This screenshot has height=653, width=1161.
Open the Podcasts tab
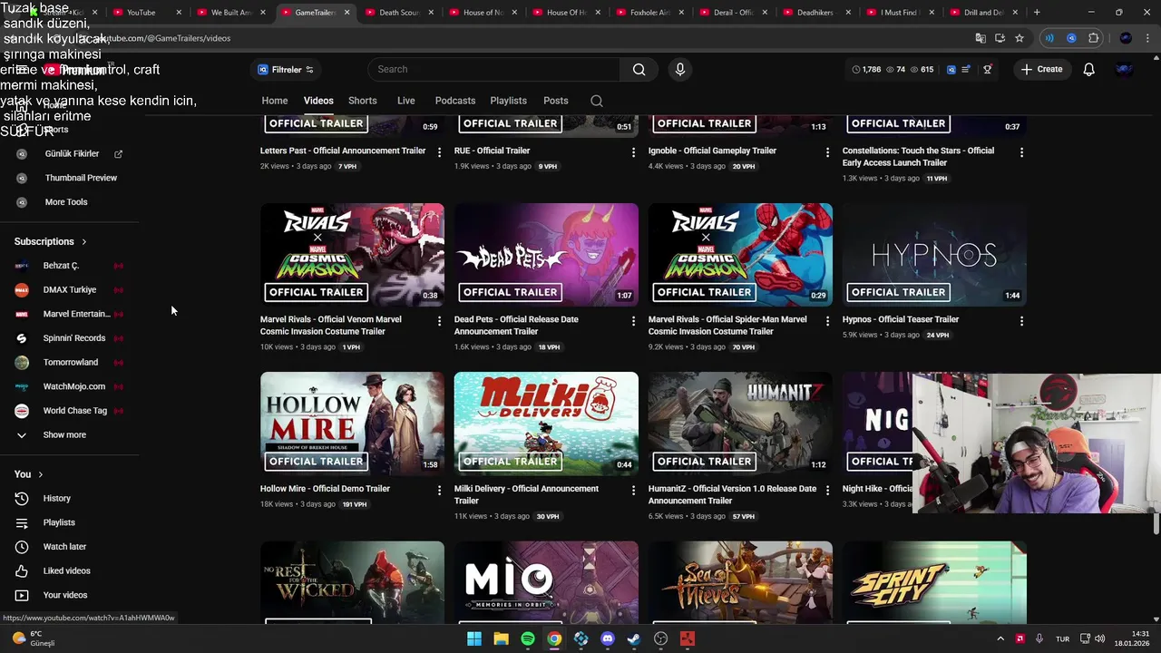[x=454, y=101]
